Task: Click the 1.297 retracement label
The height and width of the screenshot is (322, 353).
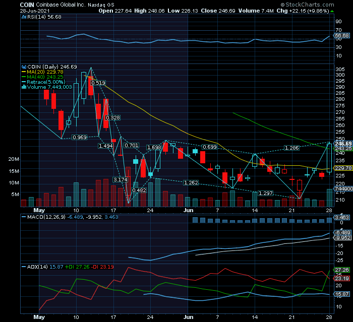Action: (266, 194)
